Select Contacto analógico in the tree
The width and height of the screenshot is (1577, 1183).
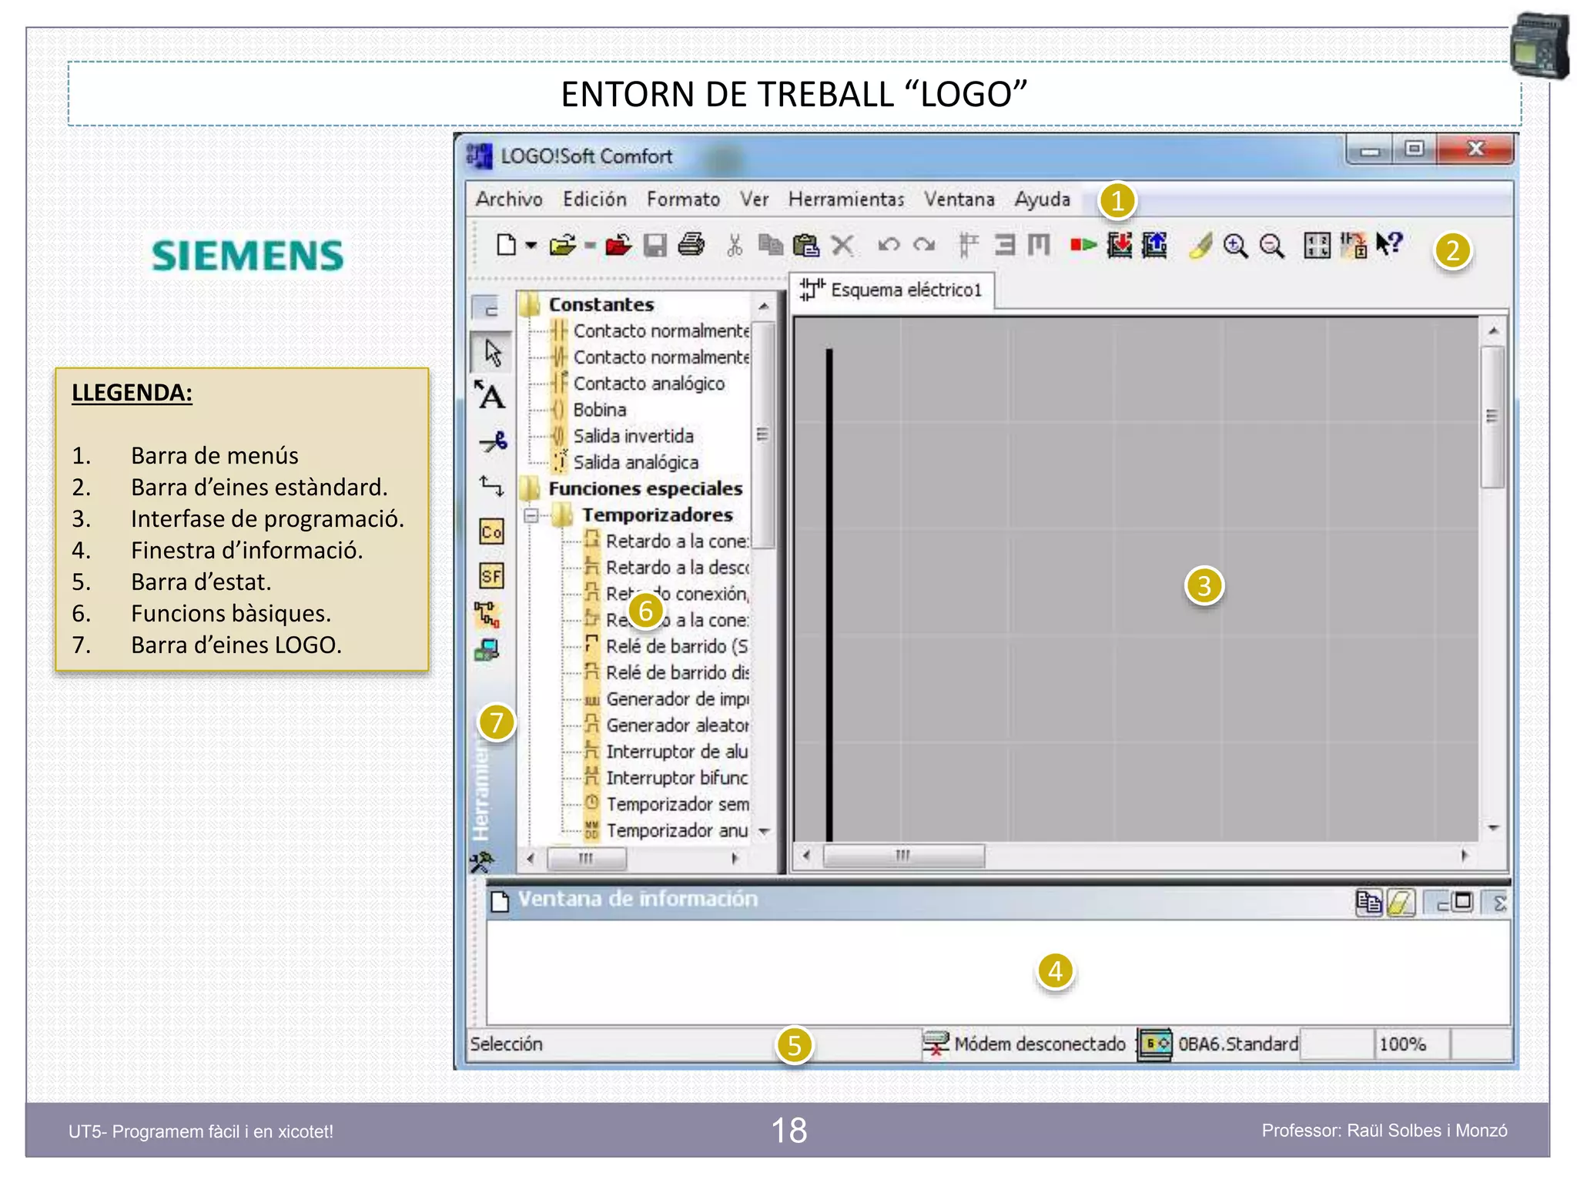tap(648, 384)
